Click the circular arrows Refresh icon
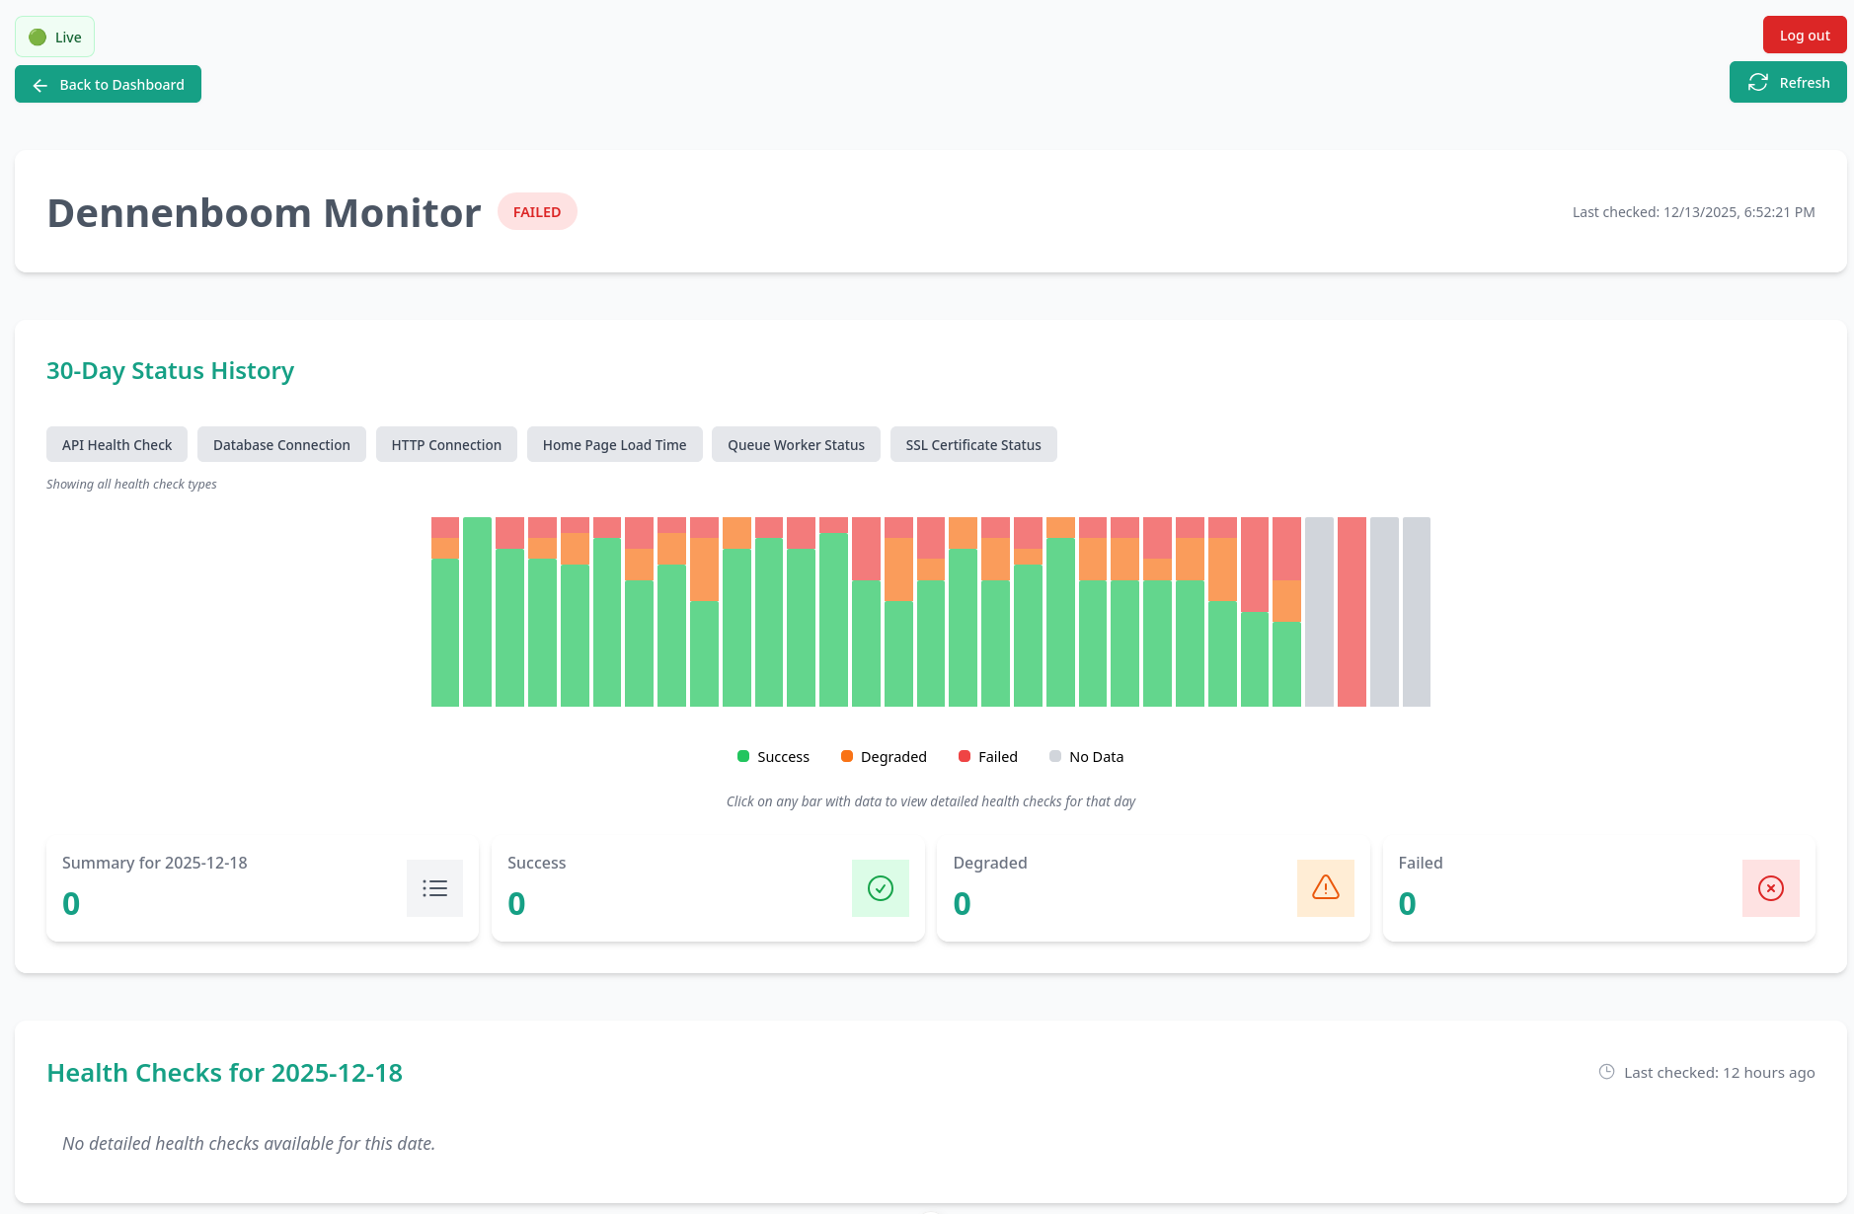1854x1214 pixels. [1757, 83]
